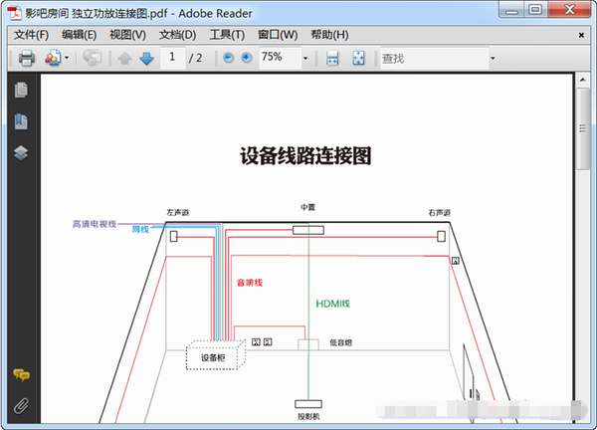The width and height of the screenshot is (597, 430).
Task: Open dropdown arrow beside the collaborate icon
Action: 67,59
